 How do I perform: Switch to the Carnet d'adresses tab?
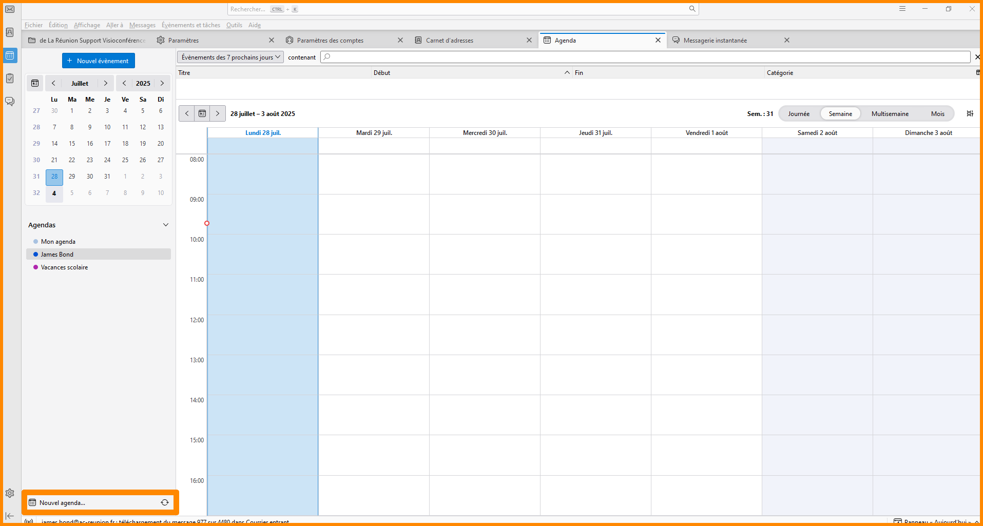coord(450,41)
